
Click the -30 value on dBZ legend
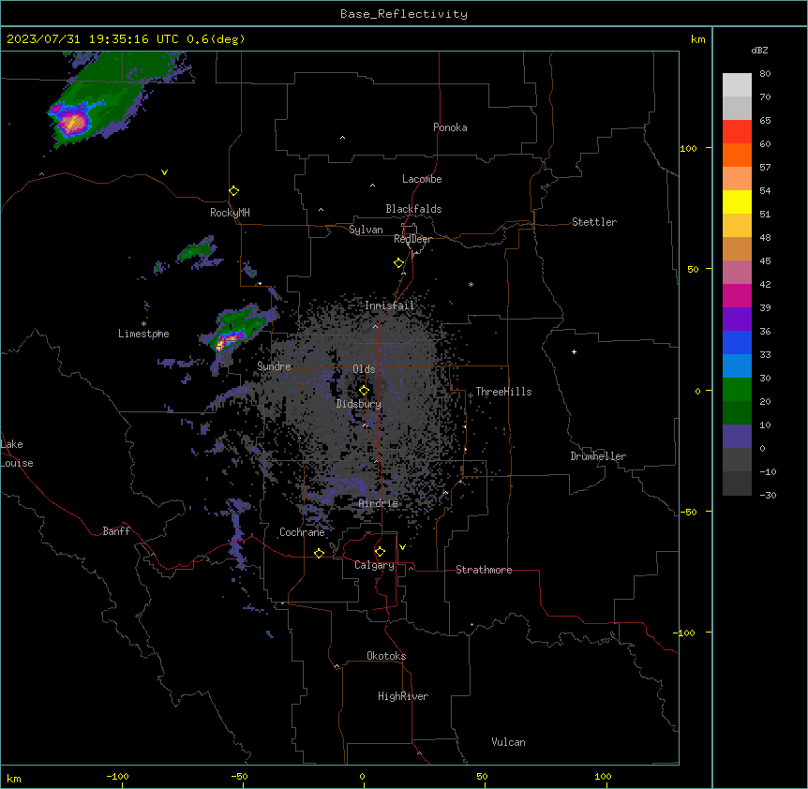(768, 495)
